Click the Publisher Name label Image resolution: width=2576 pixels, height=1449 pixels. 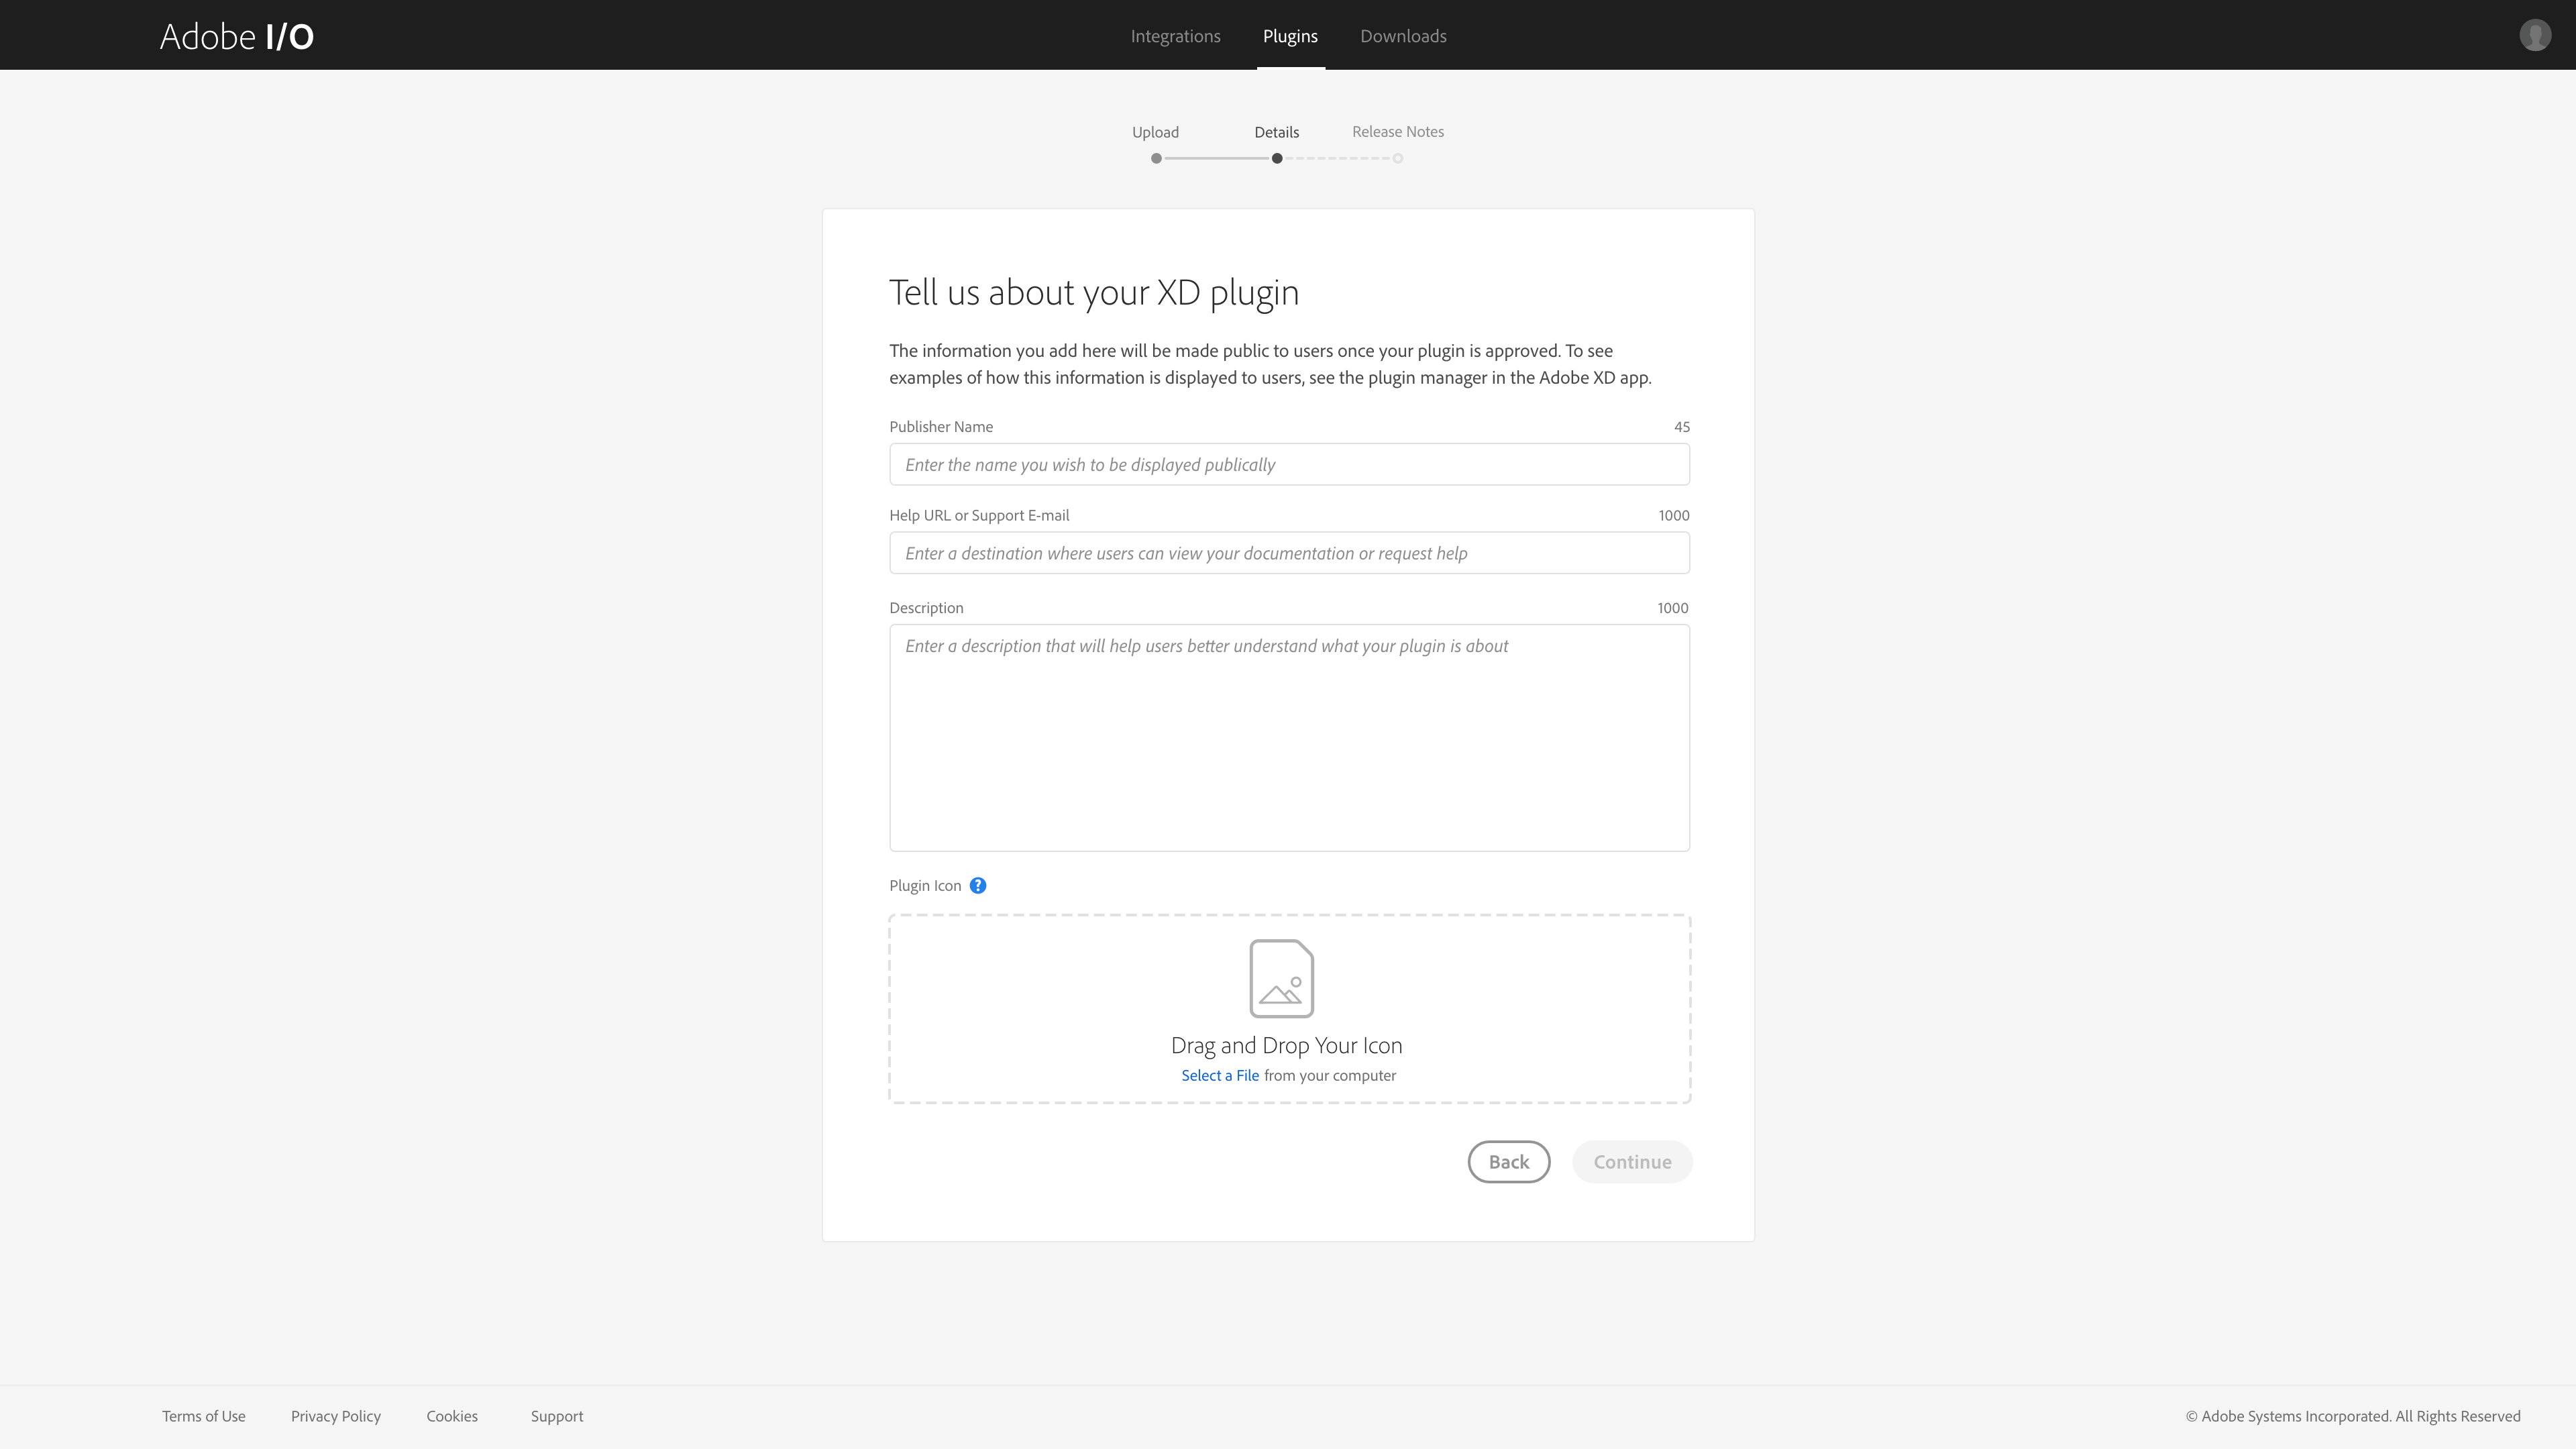pos(941,426)
